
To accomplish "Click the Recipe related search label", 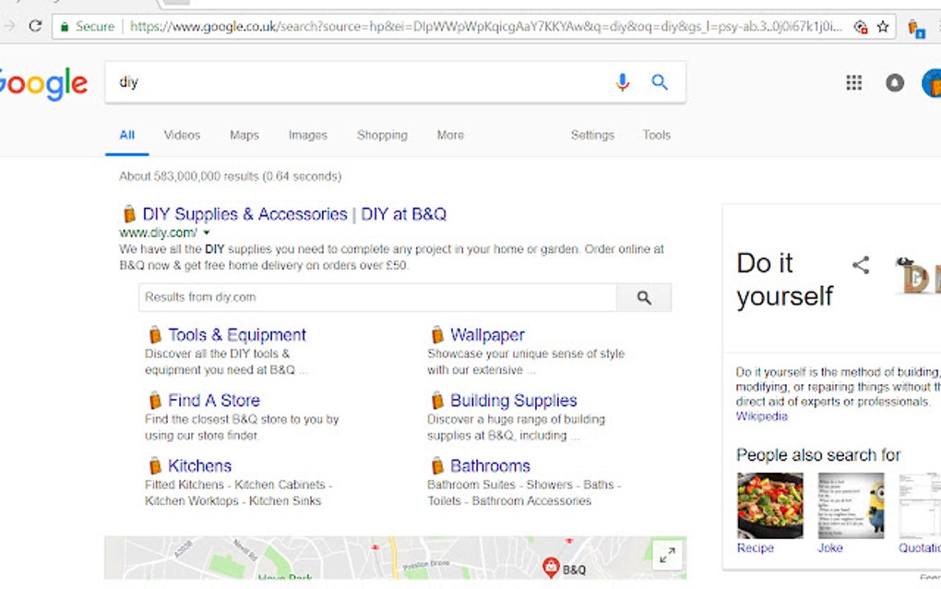I will click(x=755, y=547).
